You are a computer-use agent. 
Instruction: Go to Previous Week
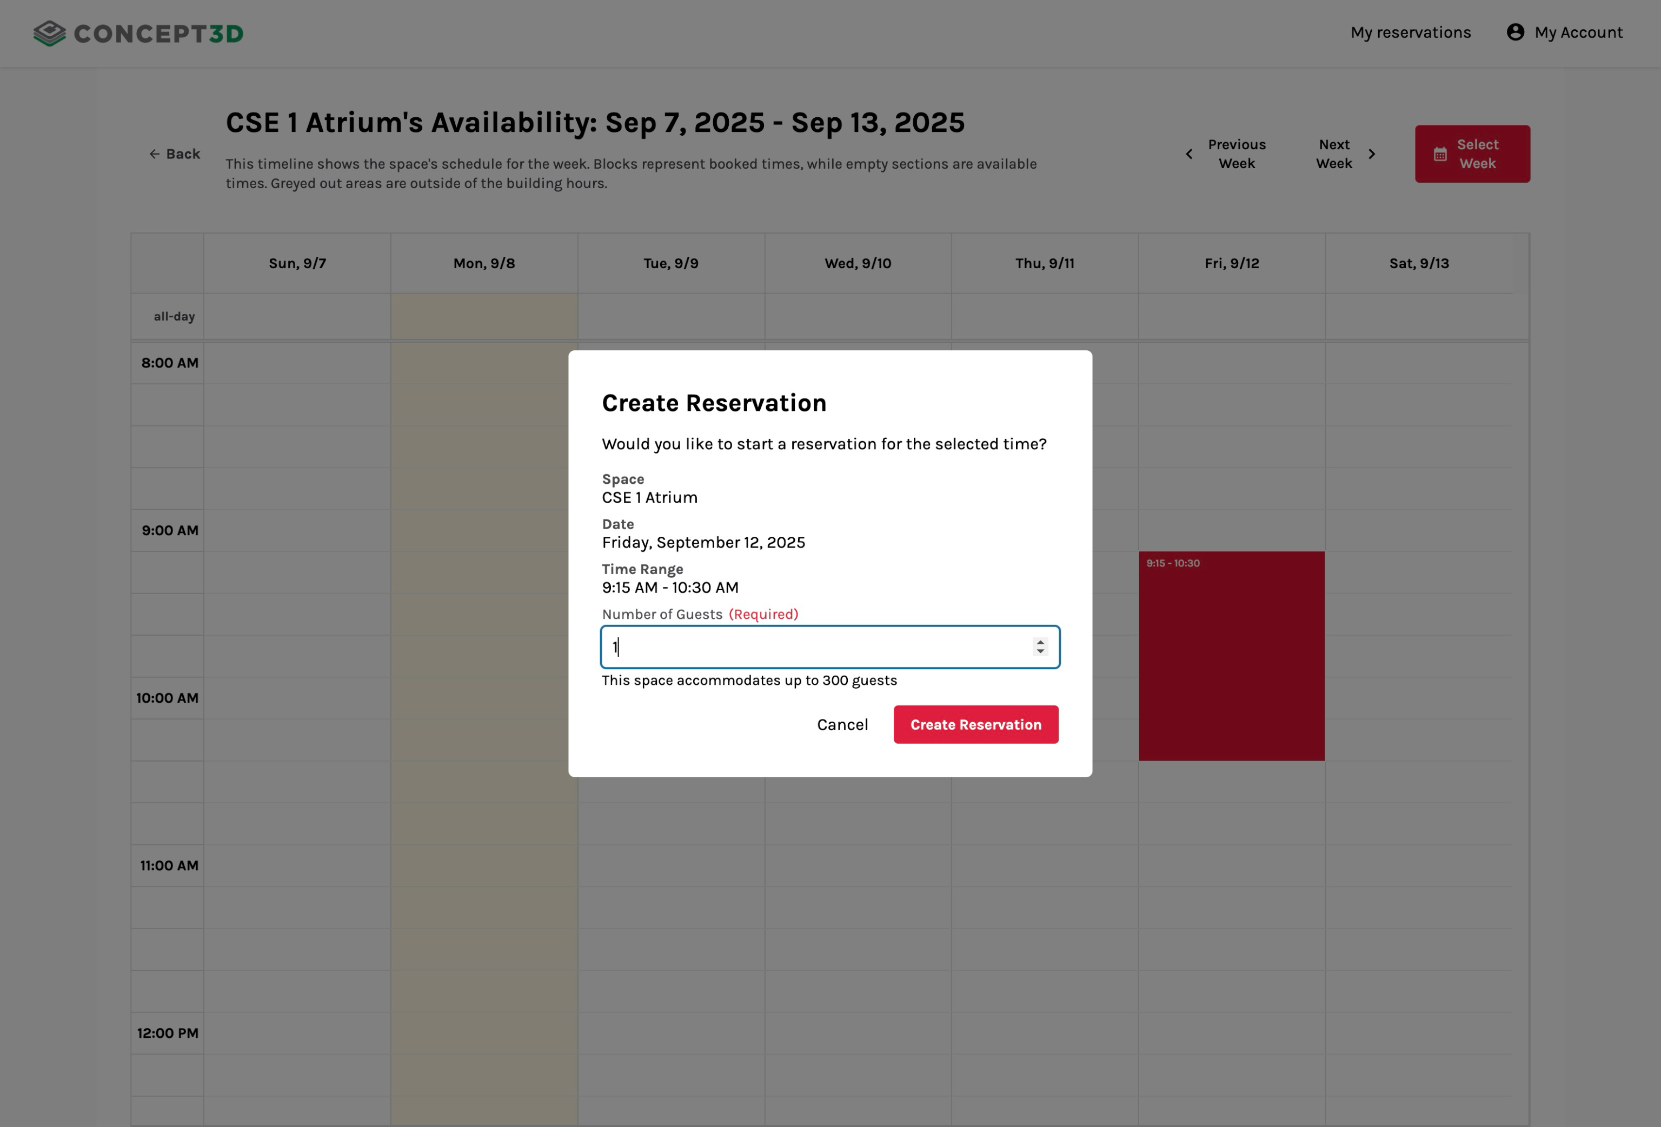click(x=1235, y=155)
